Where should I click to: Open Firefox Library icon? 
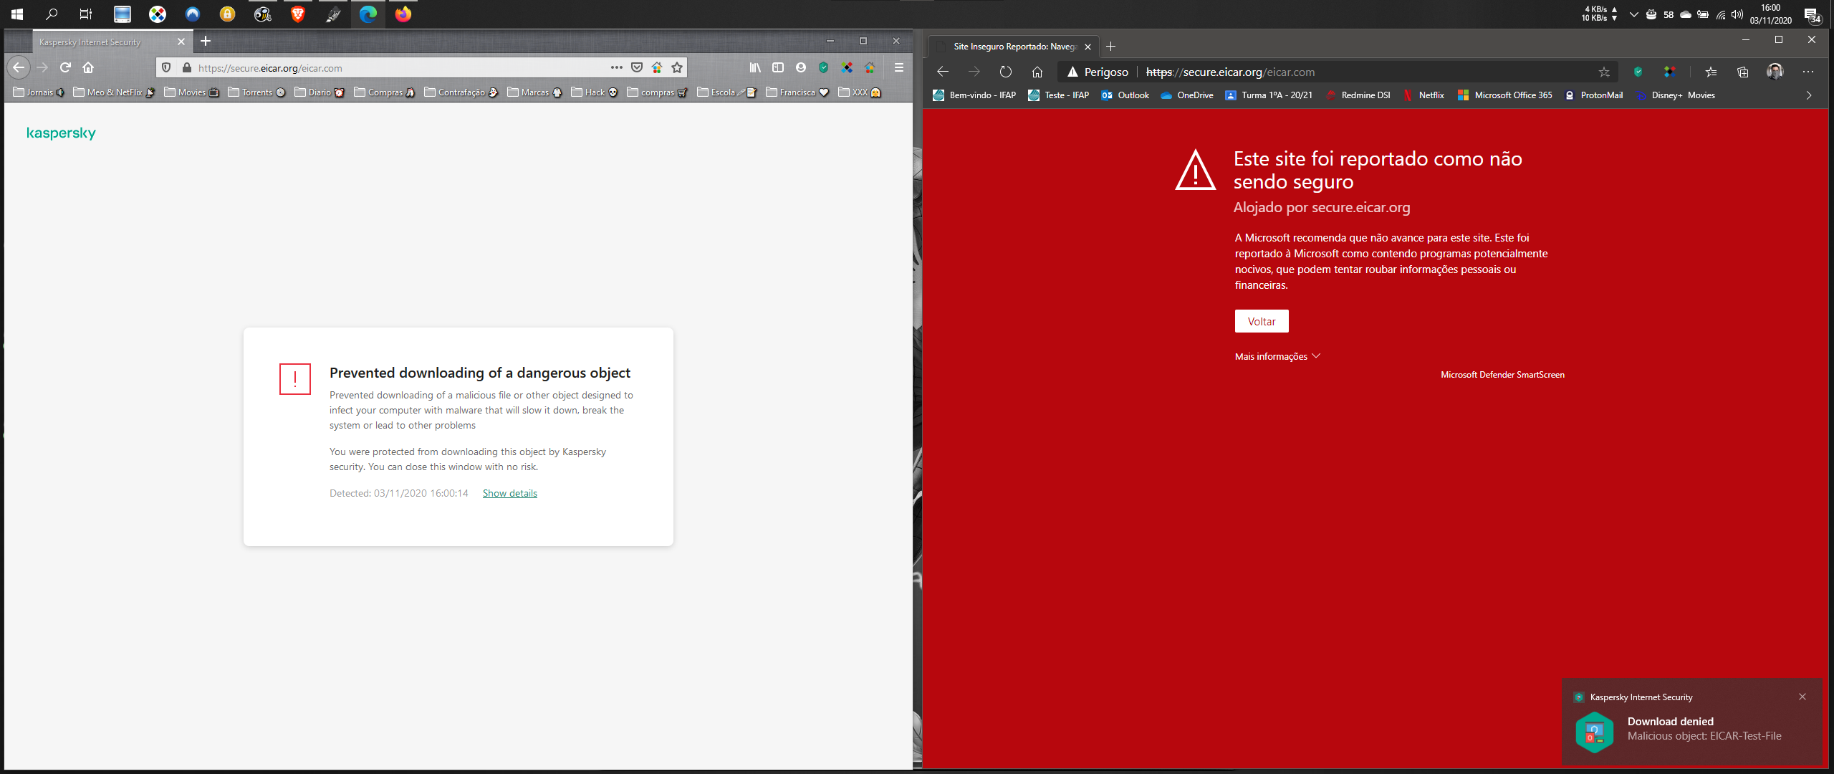pyautogui.click(x=755, y=67)
